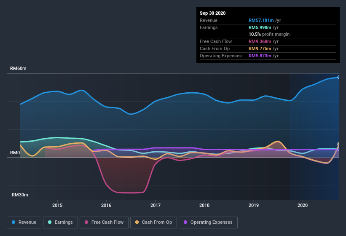The height and width of the screenshot is (236, 346).
Task: Click the Operating Expenses row label in tooltip
Action: 221,56
